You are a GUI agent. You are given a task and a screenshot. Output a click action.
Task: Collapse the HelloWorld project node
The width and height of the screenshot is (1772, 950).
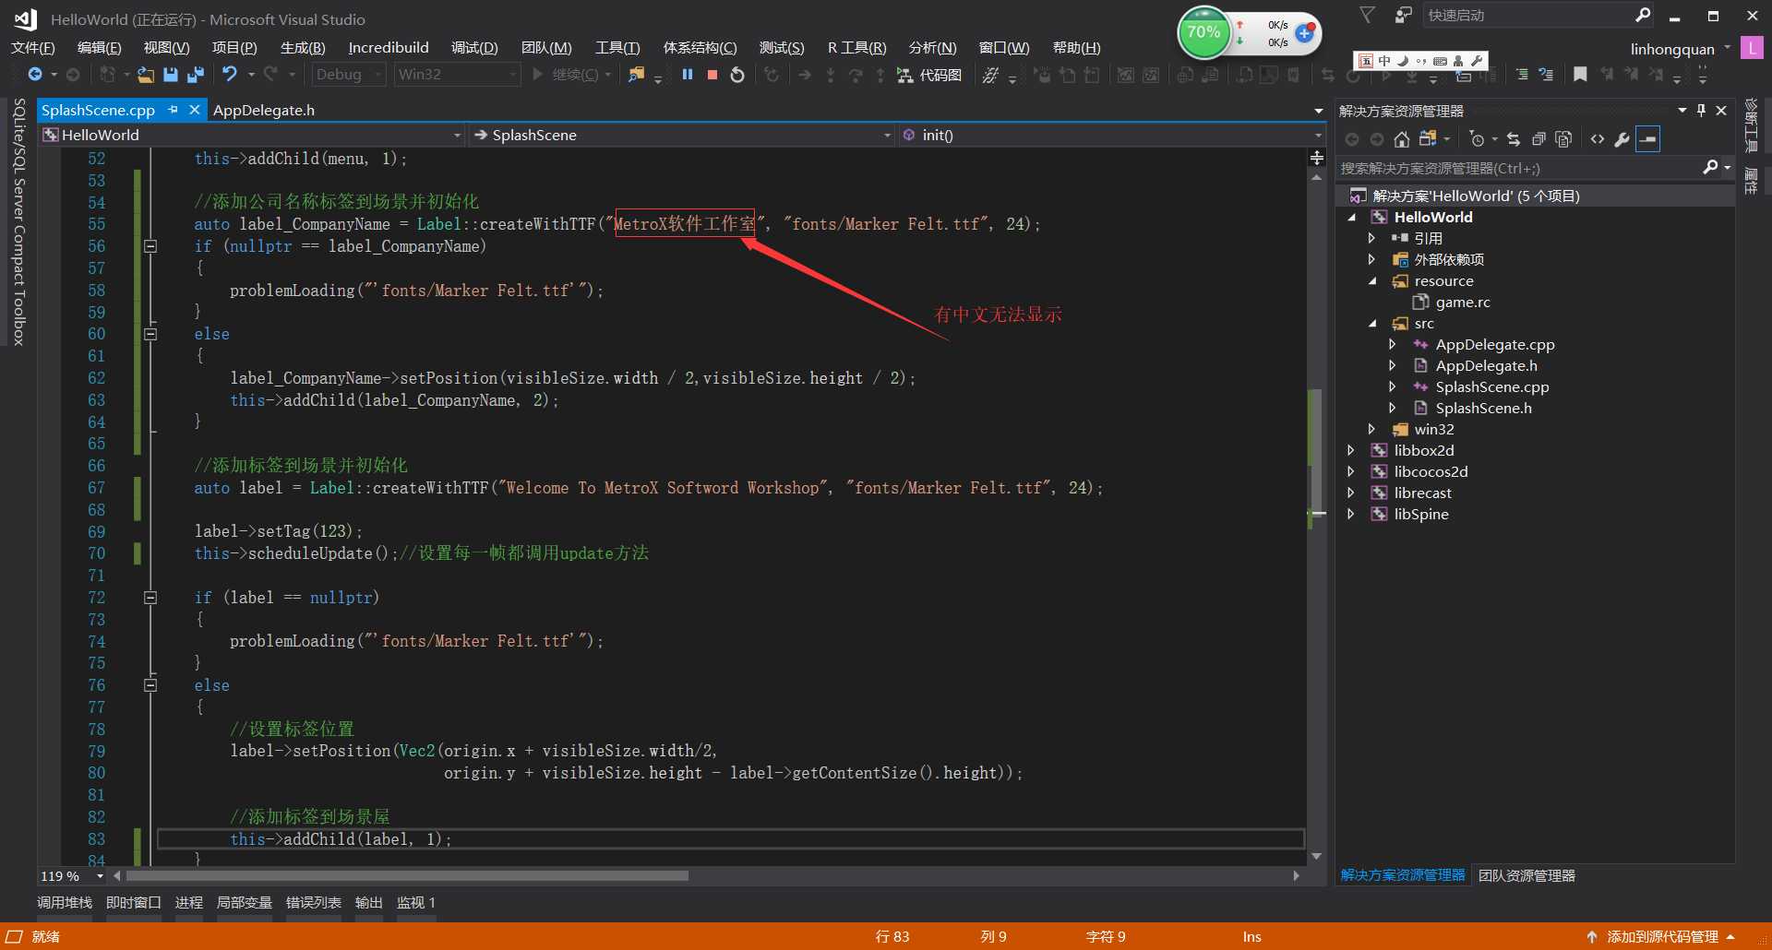pyautogui.click(x=1352, y=218)
